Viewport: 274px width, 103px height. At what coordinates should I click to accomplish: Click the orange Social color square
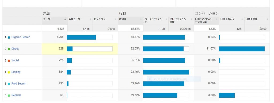click(9, 61)
